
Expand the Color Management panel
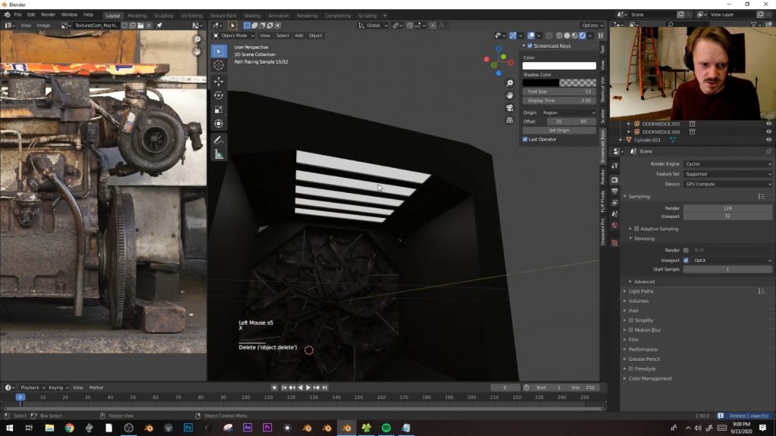pos(649,378)
